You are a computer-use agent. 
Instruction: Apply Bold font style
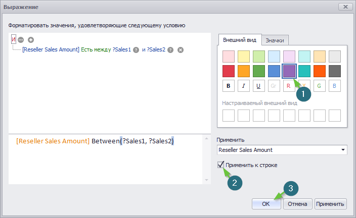coord(229,86)
